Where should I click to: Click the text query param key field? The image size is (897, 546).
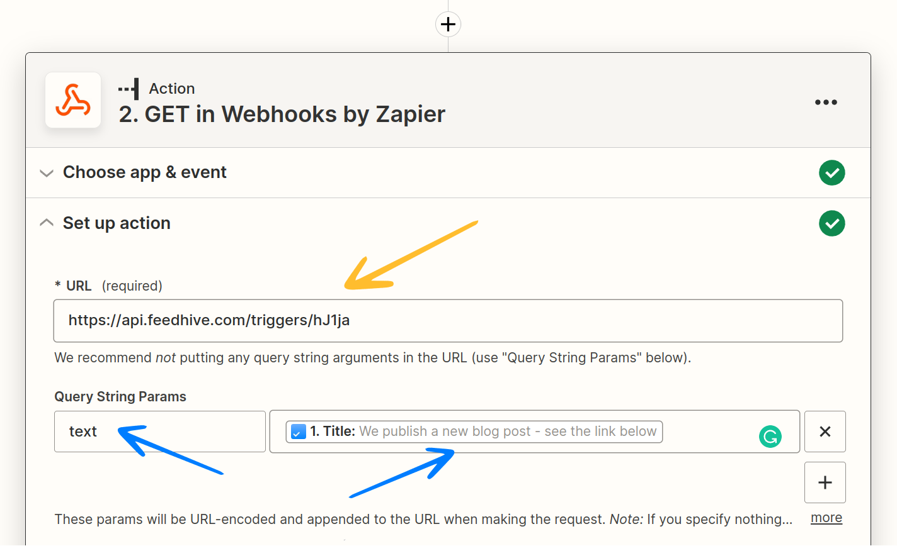(159, 432)
